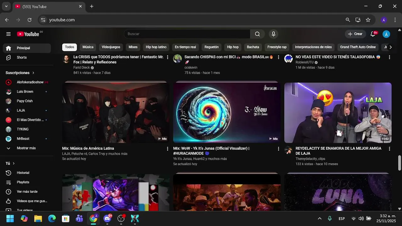
Task: Open Shorts in the sidebar
Action: pyautogui.click(x=27, y=57)
